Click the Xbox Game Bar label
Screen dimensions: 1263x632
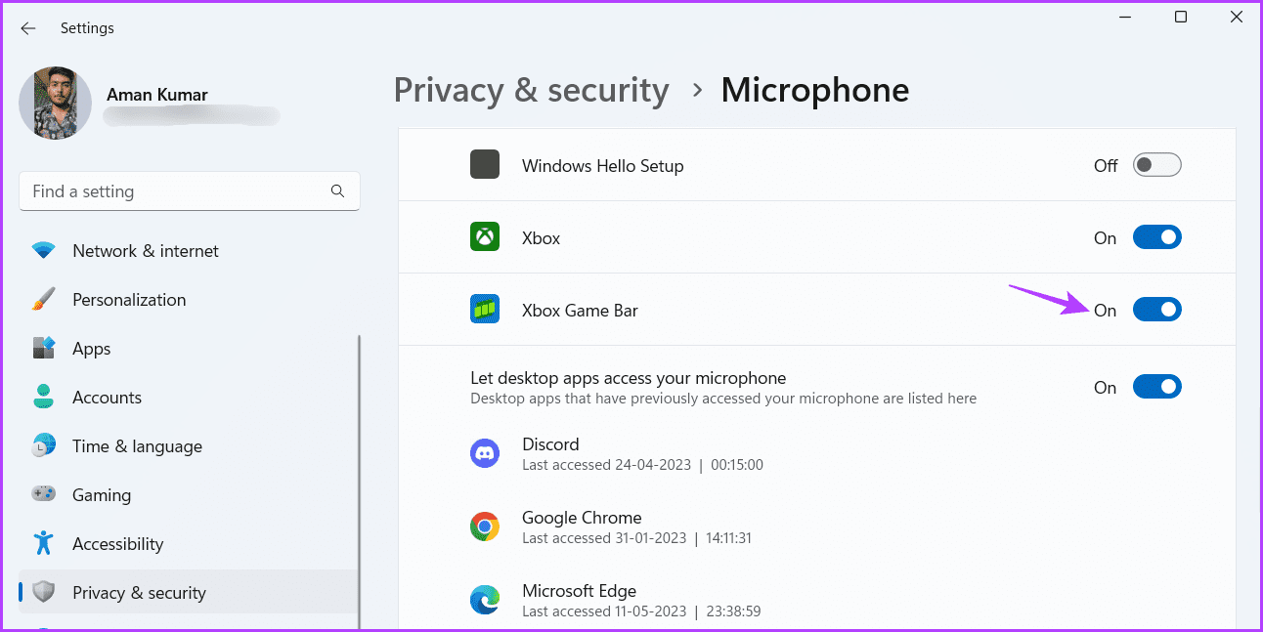click(580, 311)
